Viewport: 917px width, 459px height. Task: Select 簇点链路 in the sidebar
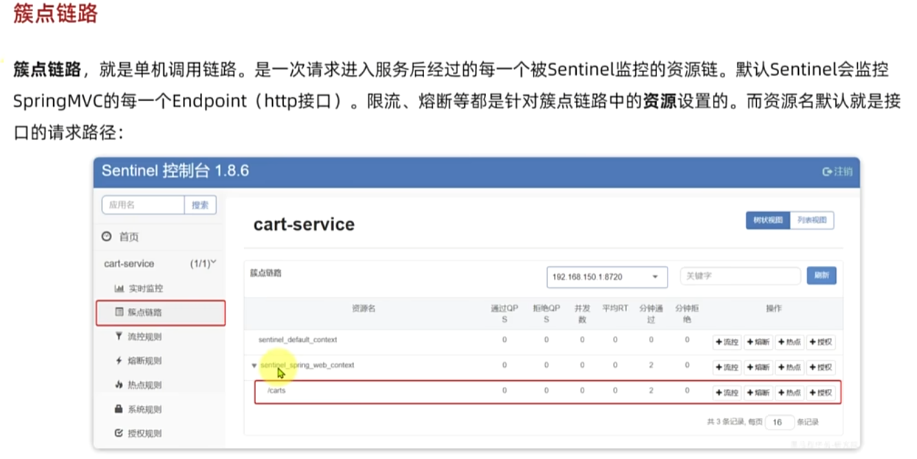click(x=160, y=313)
